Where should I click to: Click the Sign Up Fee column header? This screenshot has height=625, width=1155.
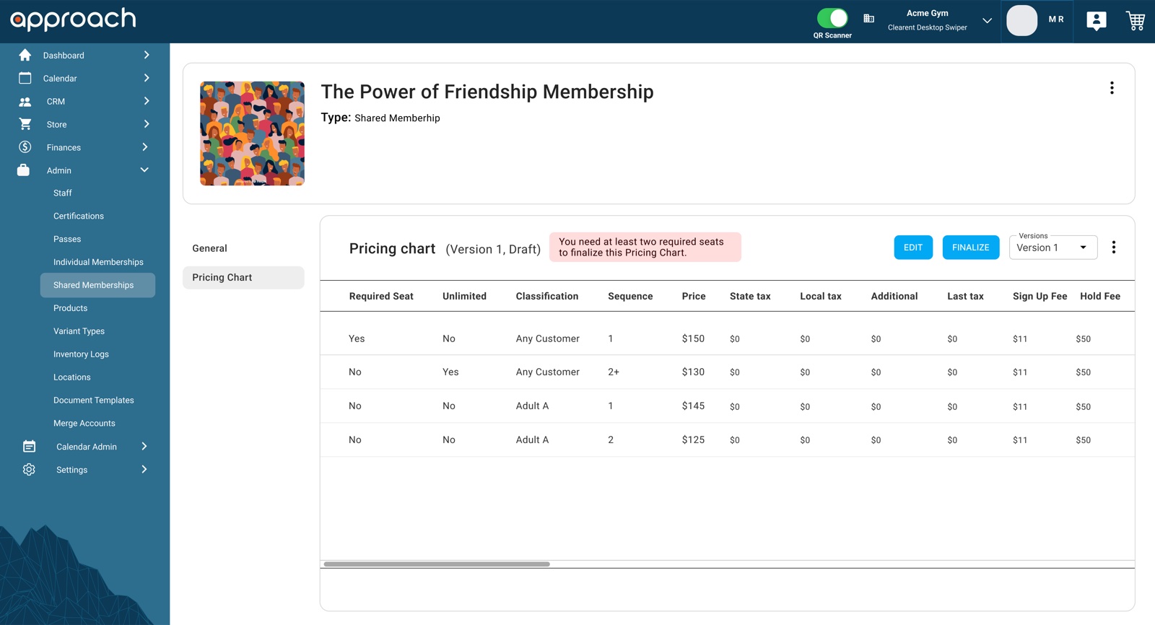point(1039,297)
